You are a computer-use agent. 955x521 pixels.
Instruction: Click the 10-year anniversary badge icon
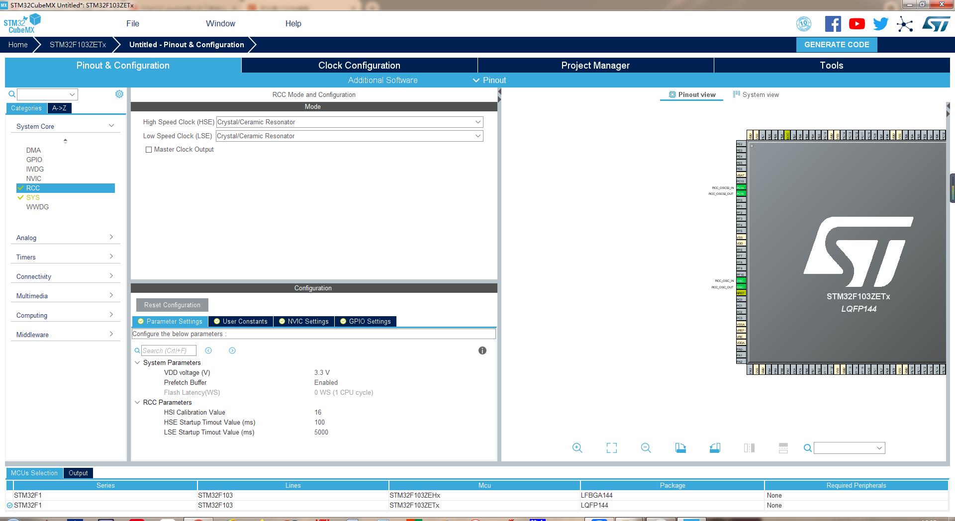804,24
